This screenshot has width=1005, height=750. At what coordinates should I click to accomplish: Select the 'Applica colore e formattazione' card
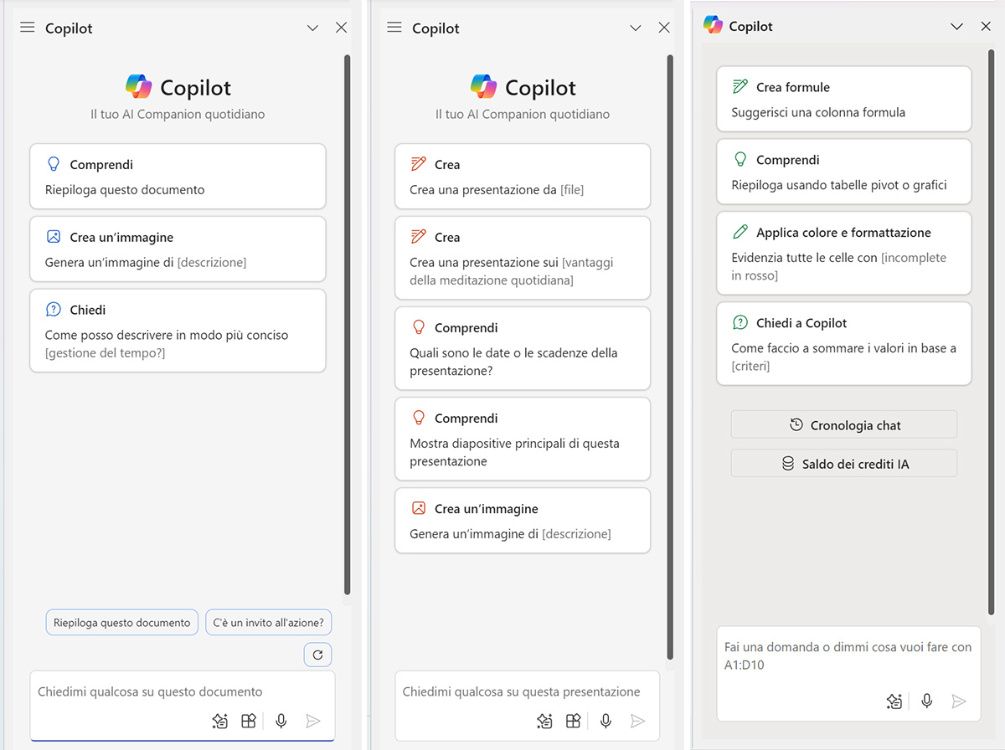tap(843, 253)
